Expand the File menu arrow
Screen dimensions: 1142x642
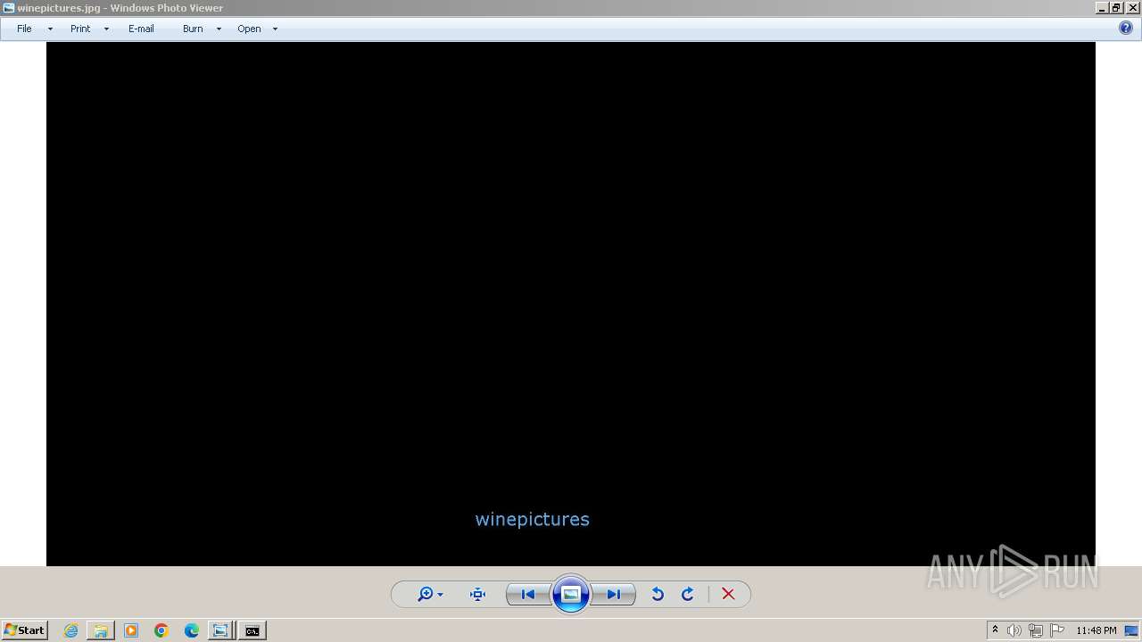[50, 29]
